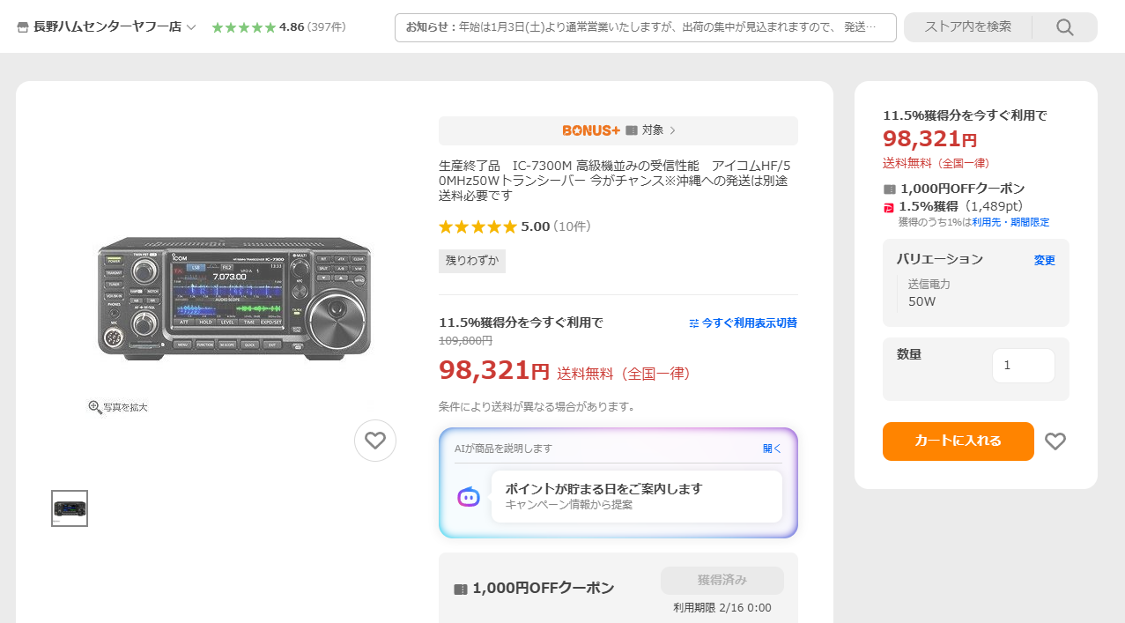Click the 獲得済み coupon button

pos(722,580)
